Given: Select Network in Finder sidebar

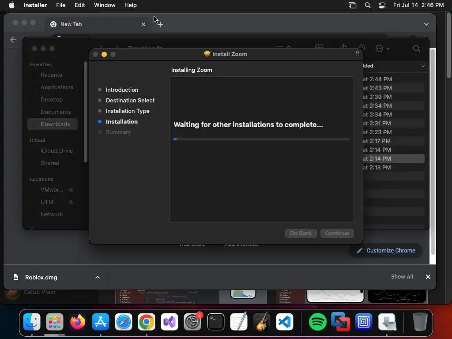Looking at the screenshot, I should [52, 214].
